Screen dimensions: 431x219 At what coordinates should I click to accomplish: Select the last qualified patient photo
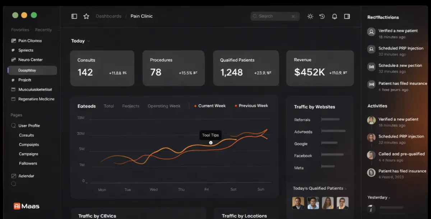coord(343,203)
